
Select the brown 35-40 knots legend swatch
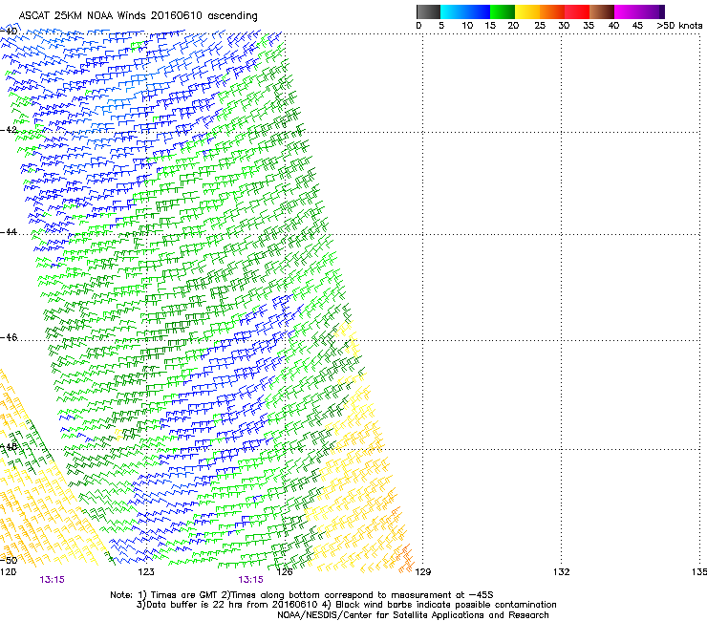pyautogui.click(x=602, y=11)
